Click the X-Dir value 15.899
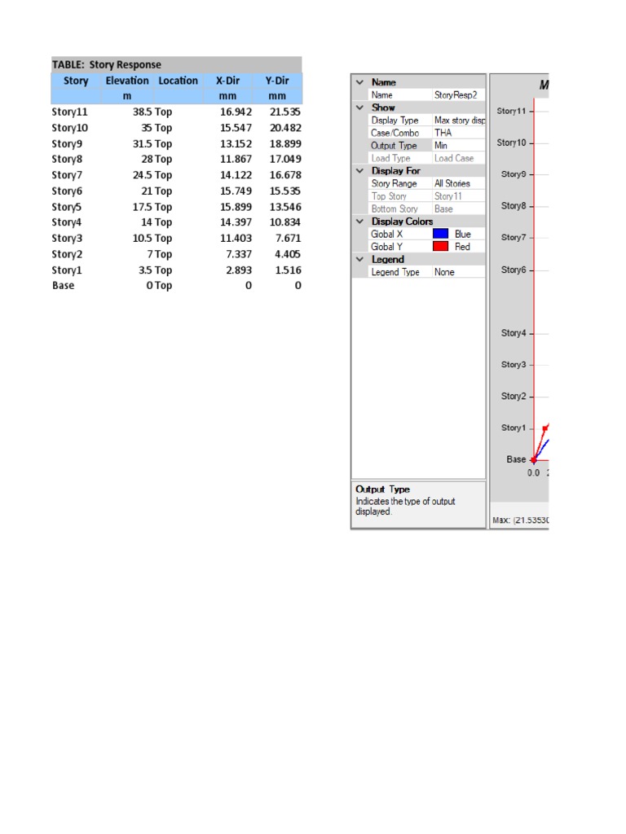 tap(236, 207)
